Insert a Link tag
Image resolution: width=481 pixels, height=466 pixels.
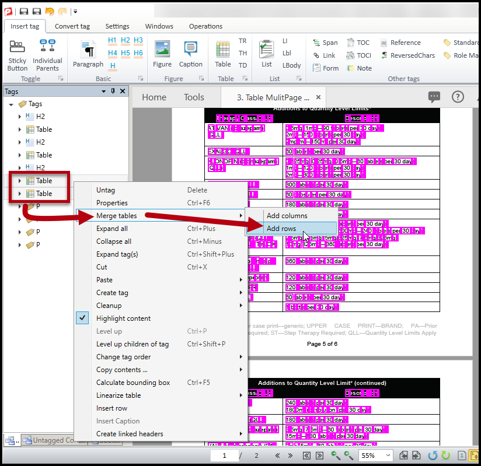pyautogui.click(x=324, y=55)
